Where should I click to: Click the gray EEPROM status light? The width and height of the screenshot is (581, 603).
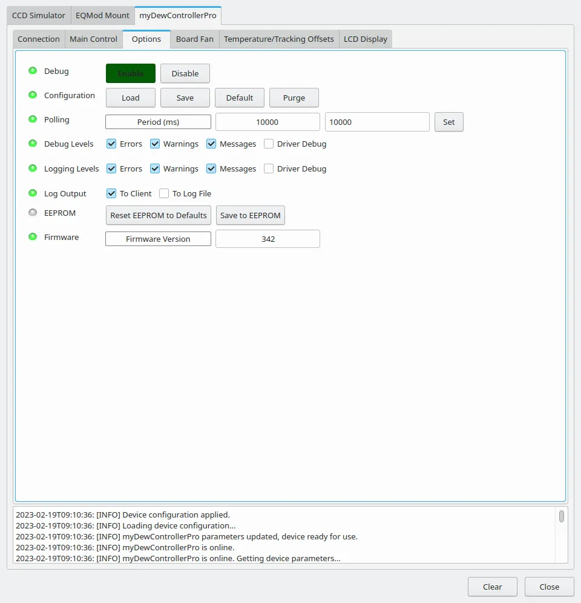[x=33, y=212]
